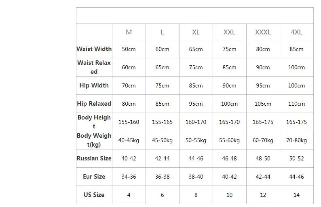Click the Hip Width row label
Viewport: 321px width, 207px height.
pyautogui.click(x=94, y=85)
